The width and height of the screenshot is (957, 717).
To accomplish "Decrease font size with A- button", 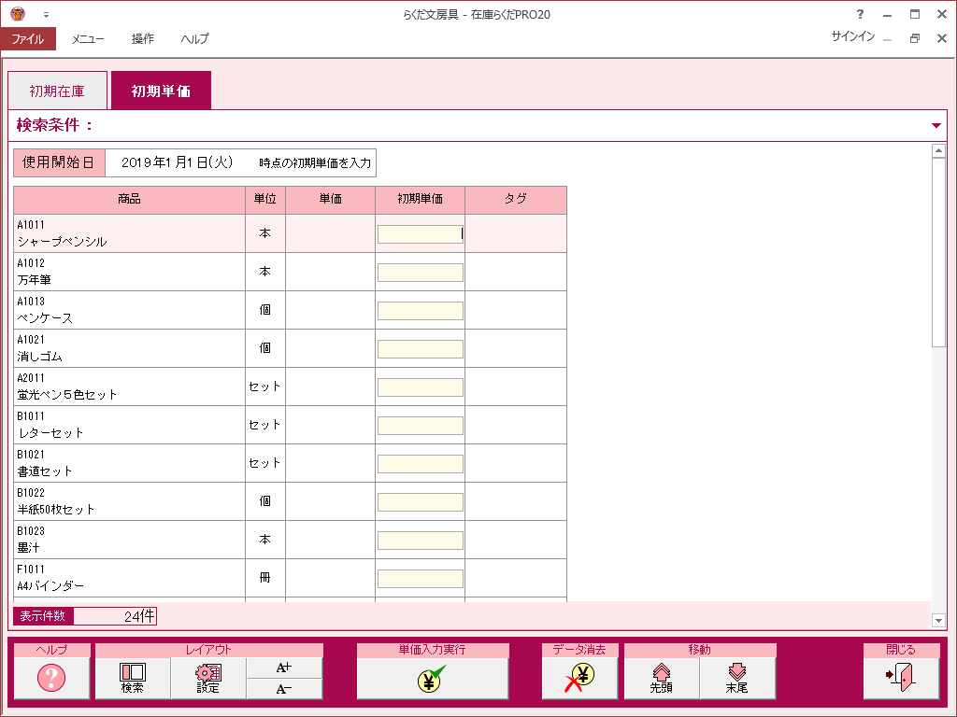I will coord(284,689).
